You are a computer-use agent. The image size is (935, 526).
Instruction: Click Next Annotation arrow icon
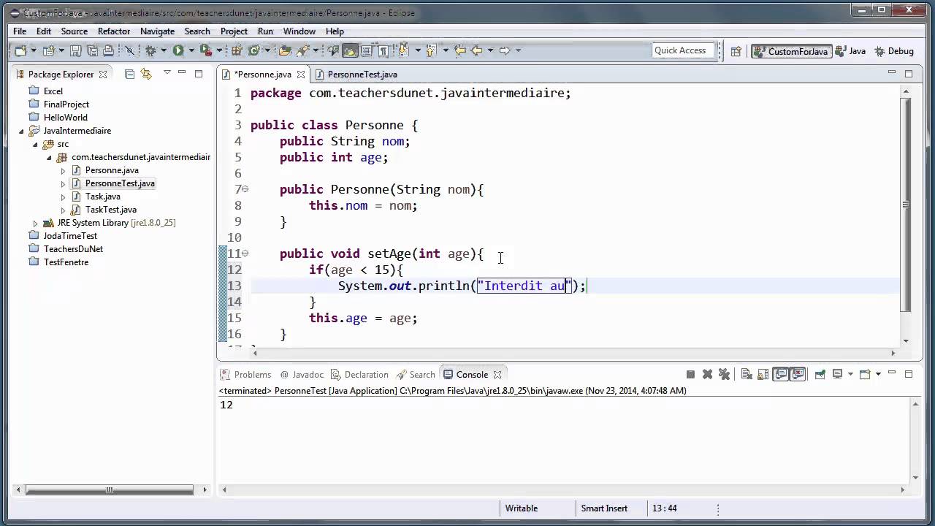[x=403, y=50]
